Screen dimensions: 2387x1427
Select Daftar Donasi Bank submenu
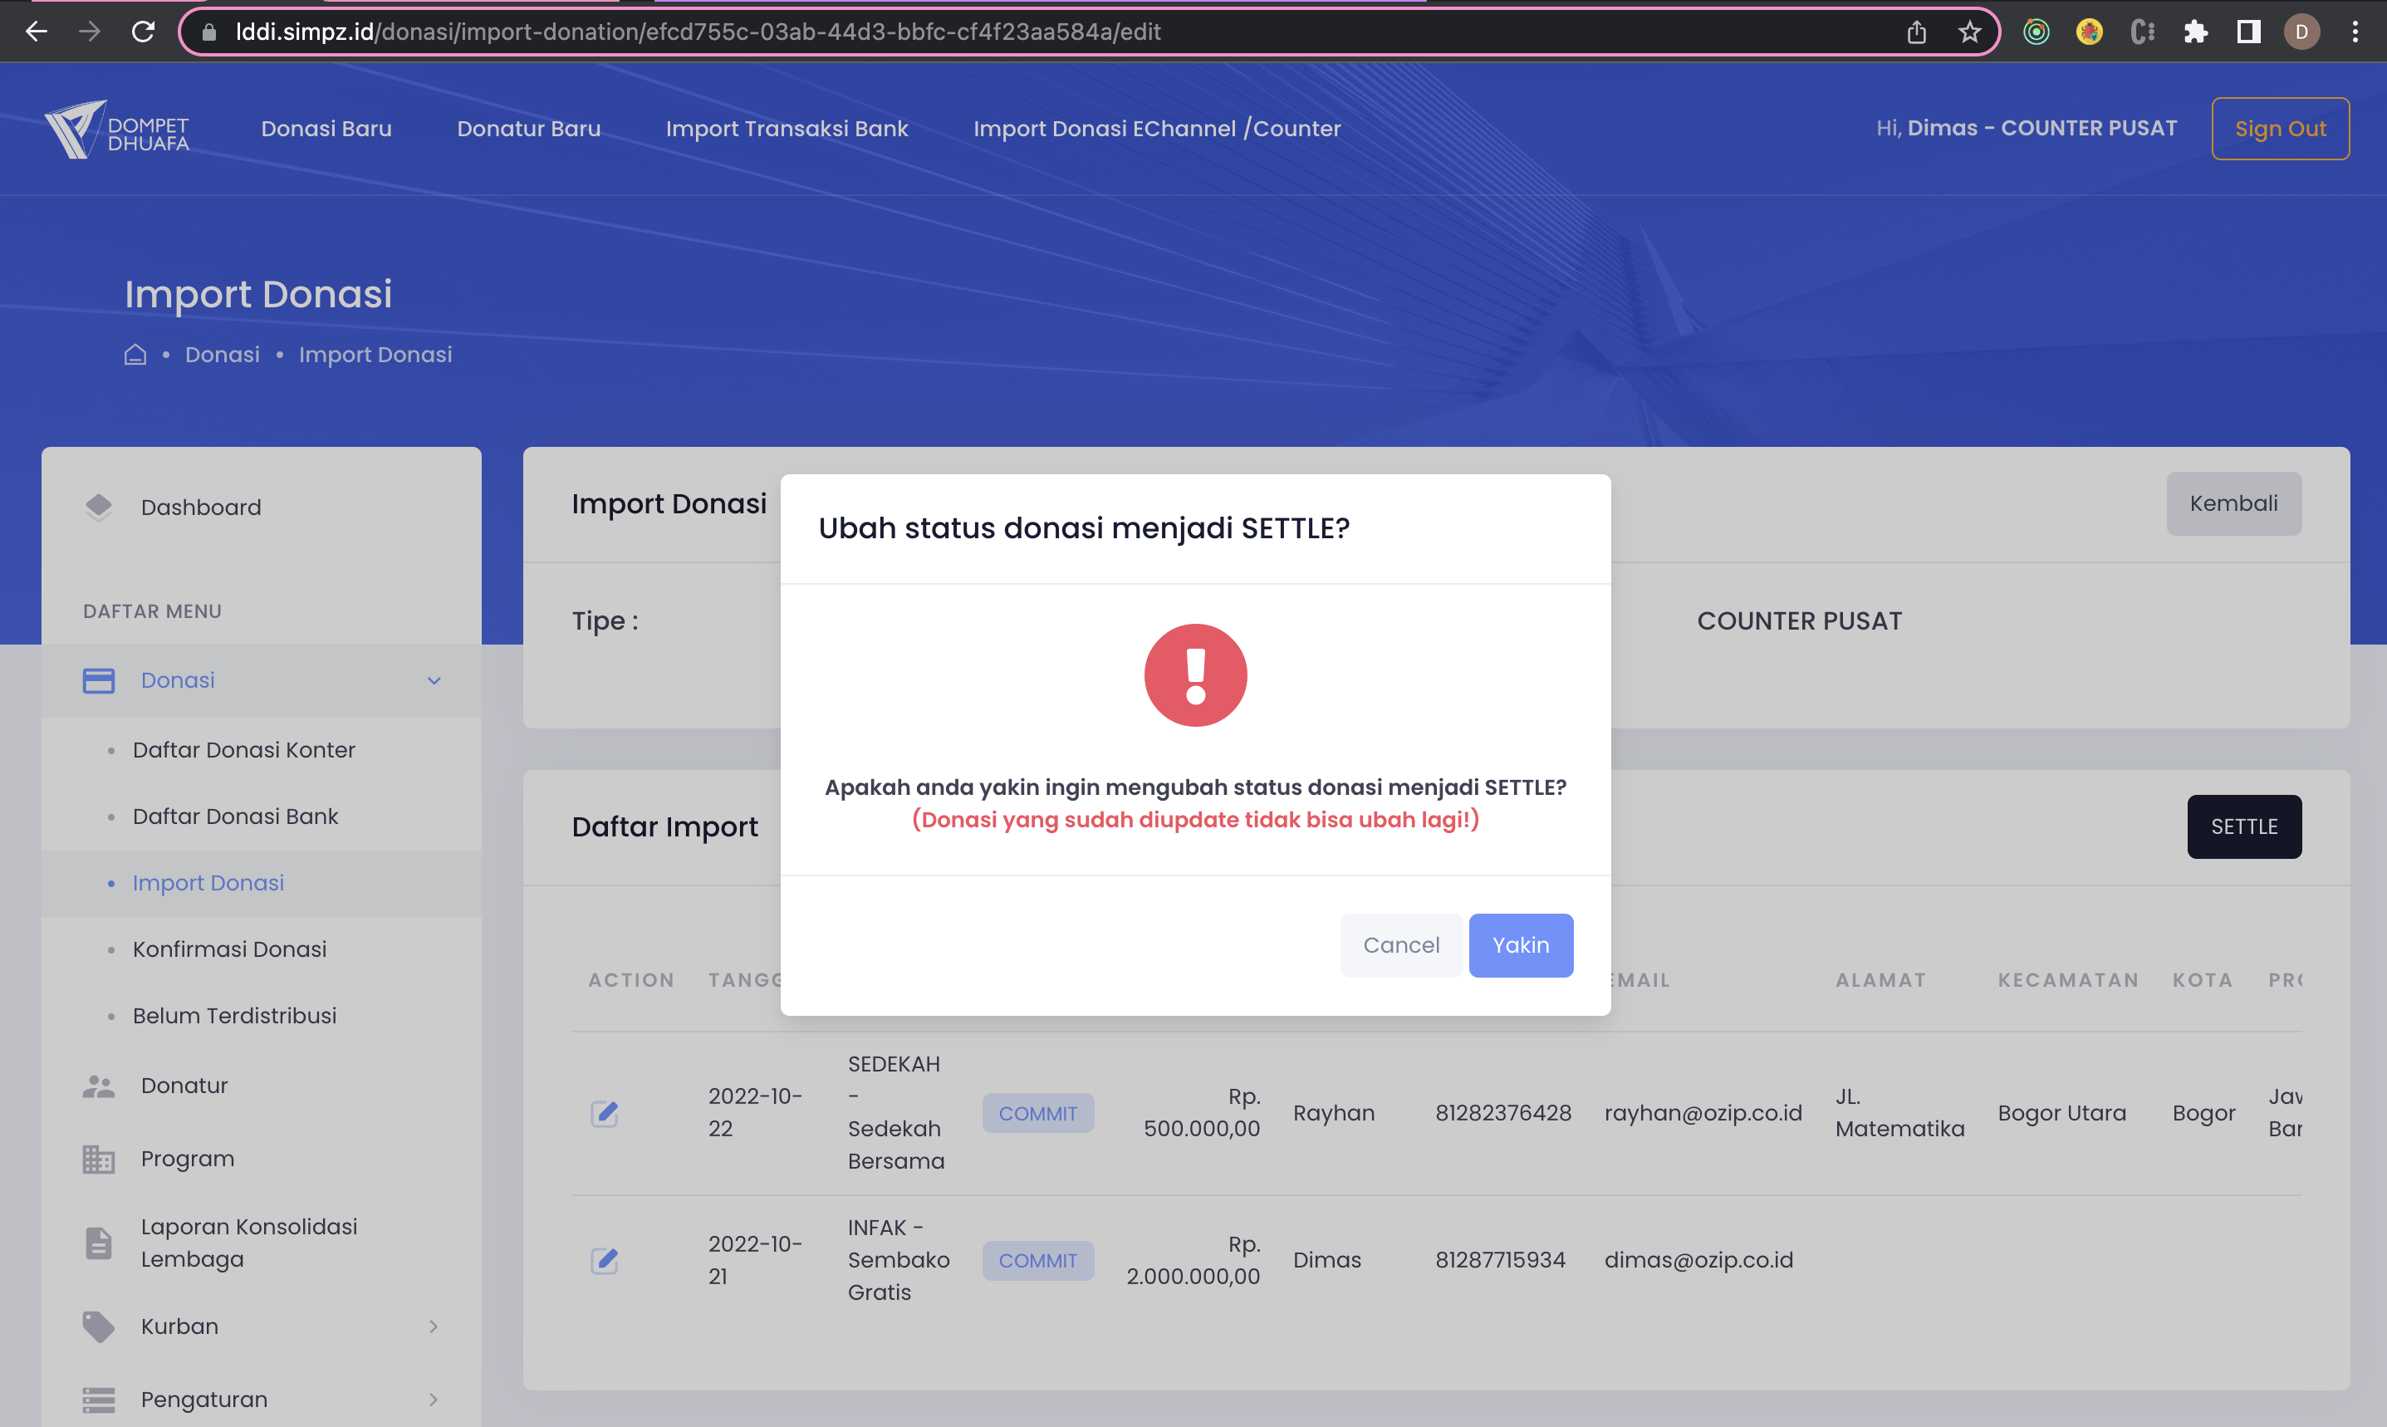pos(234,816)
